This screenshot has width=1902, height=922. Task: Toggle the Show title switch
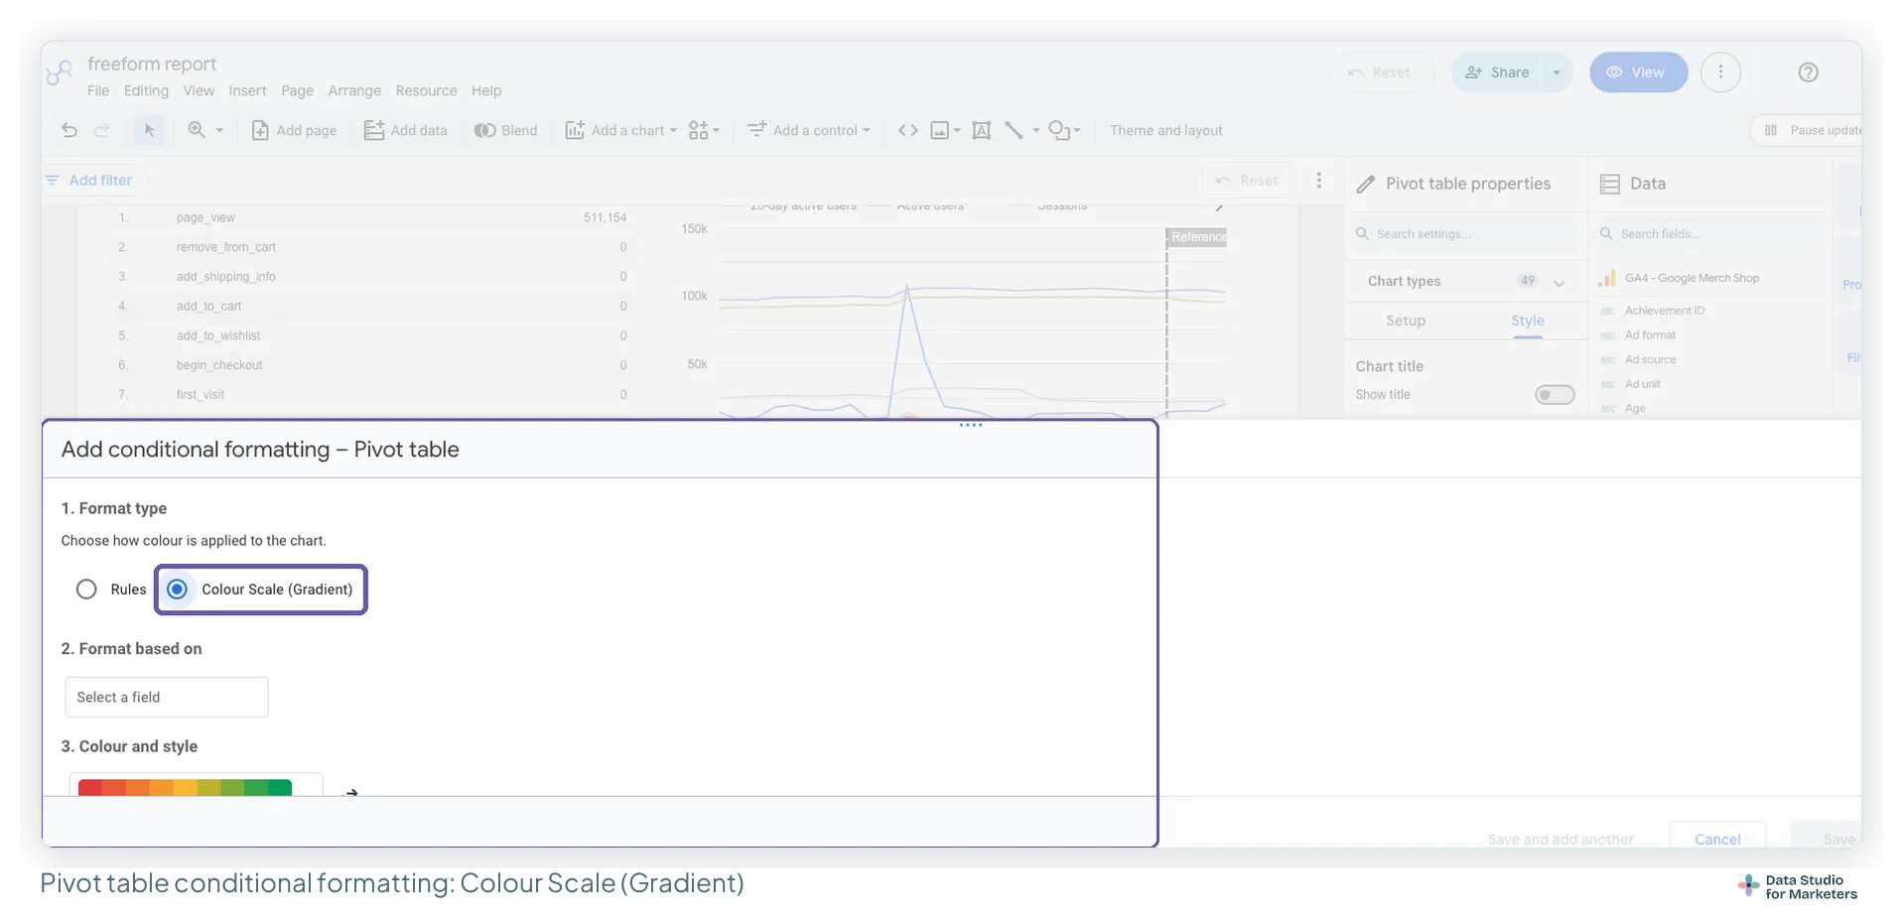1554,395
